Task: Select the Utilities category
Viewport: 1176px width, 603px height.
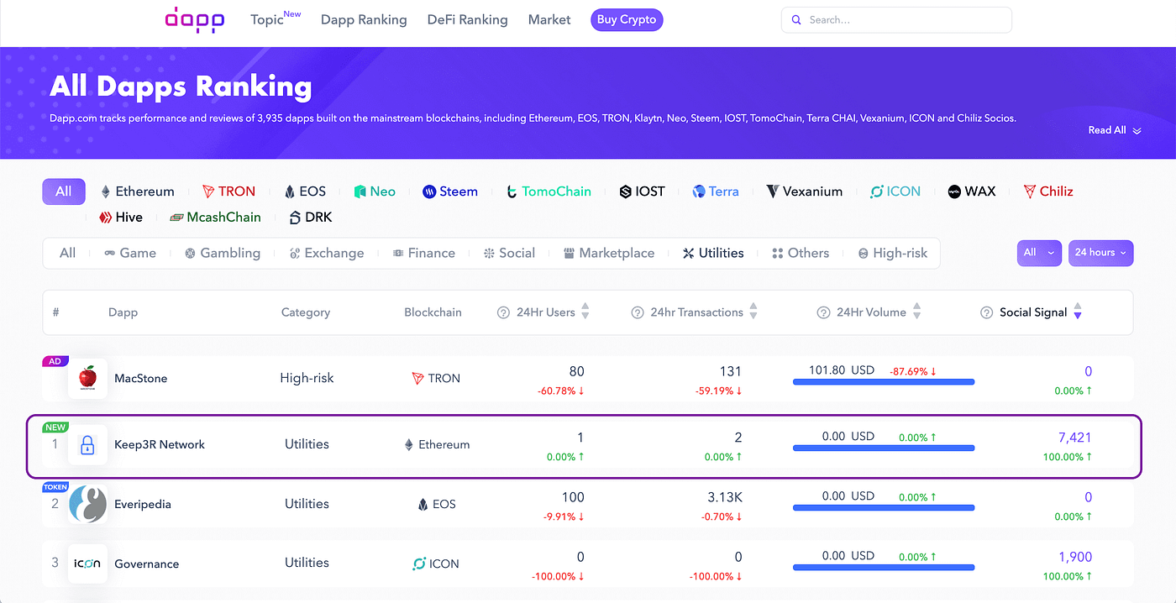Action: tap(713, 253)
